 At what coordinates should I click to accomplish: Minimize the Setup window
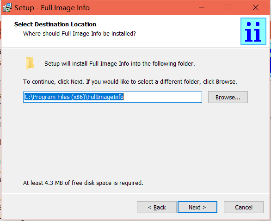coord(202,7)
